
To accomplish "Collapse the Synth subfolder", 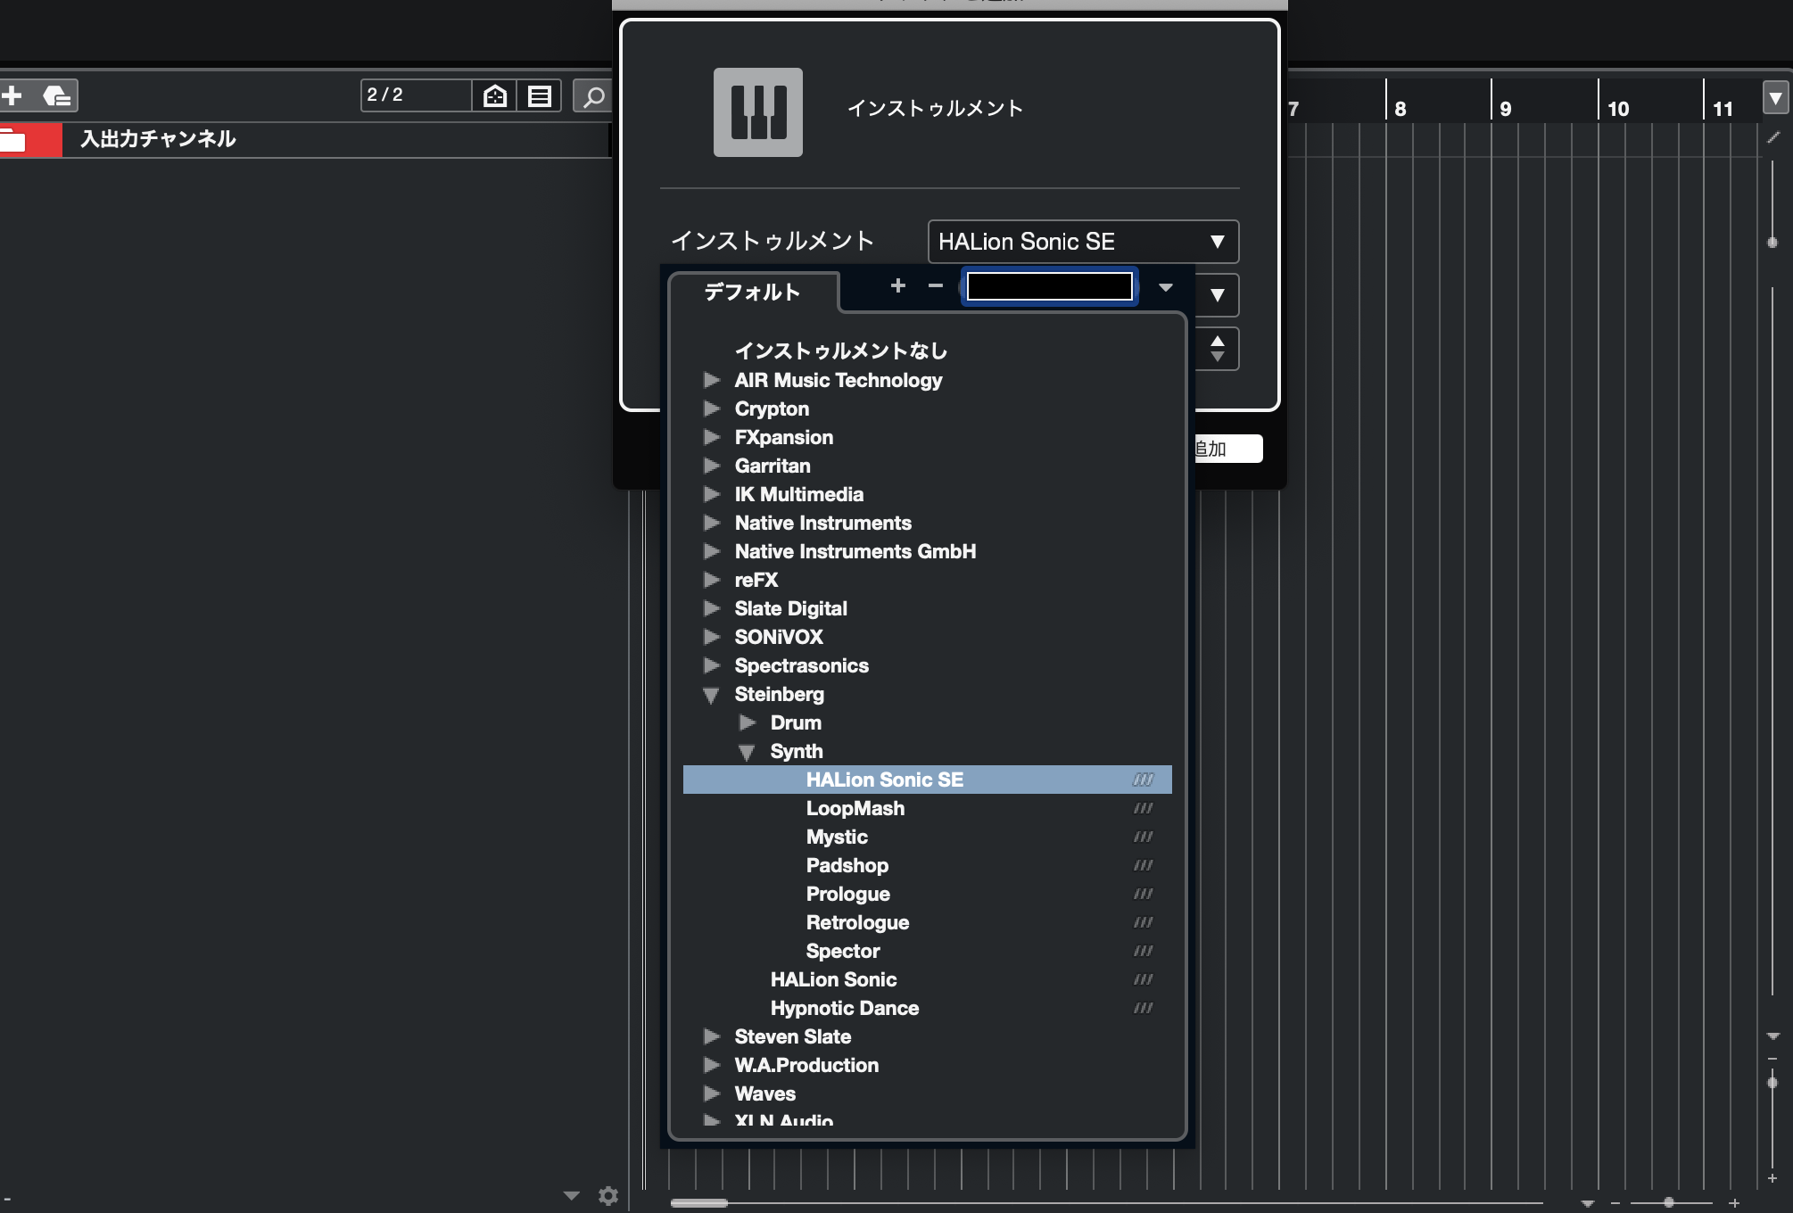I will pyautogui.click(x=747, y=752).
